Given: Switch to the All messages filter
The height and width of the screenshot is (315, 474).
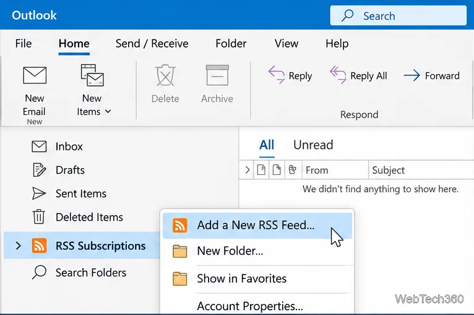Looking at the screenshot, I should (x=267, y=145).
